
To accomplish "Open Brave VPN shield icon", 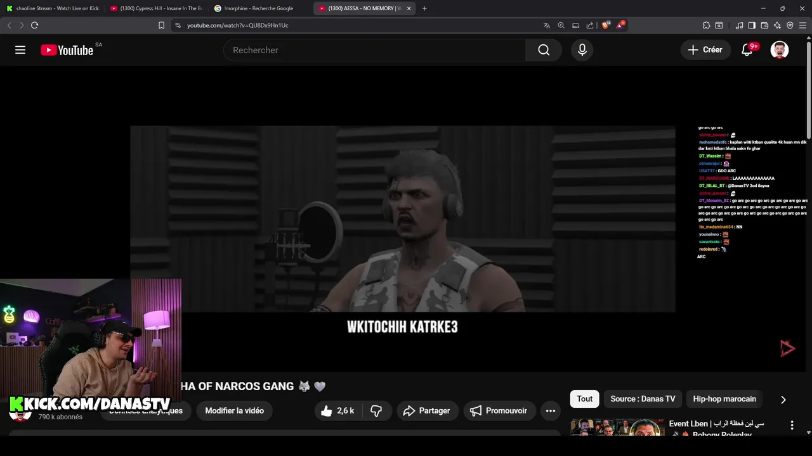I will [x=790, y=25].
